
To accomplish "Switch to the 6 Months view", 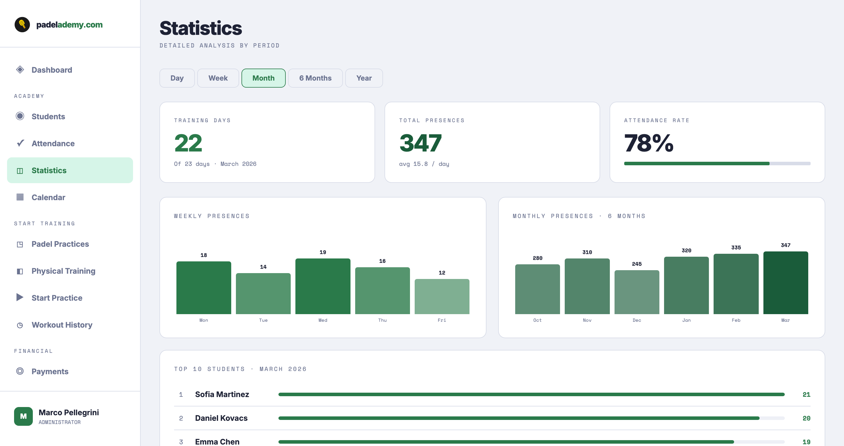I will coord(315,78).
